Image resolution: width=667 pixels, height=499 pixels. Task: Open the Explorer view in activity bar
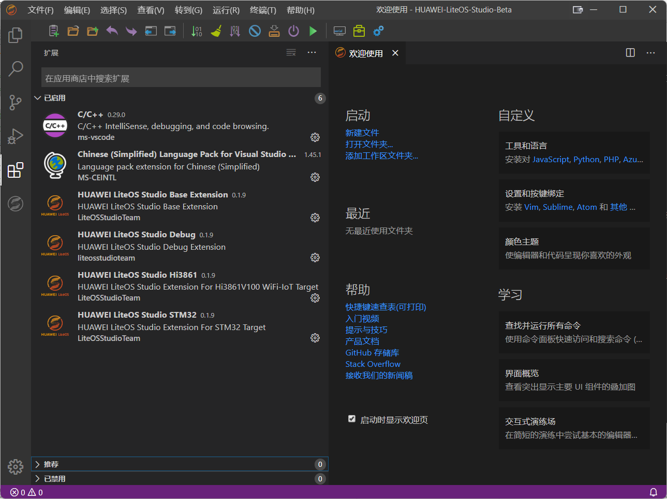(16, 35)
